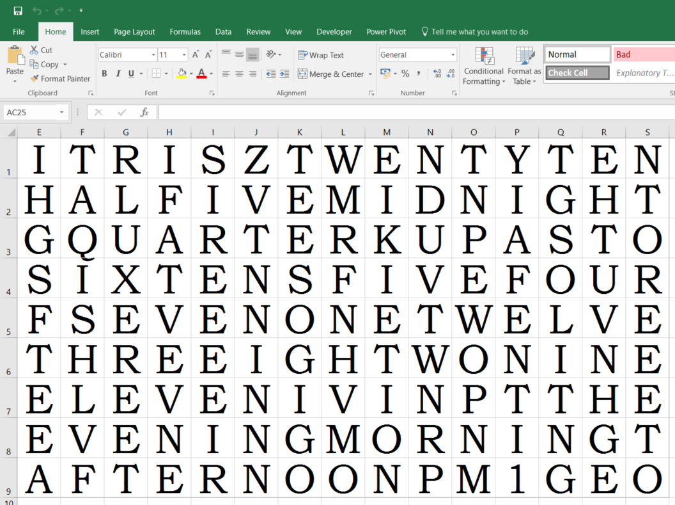Toggle Wrap Text
This screenshot has height=505, width=675.
pos(321,55)
